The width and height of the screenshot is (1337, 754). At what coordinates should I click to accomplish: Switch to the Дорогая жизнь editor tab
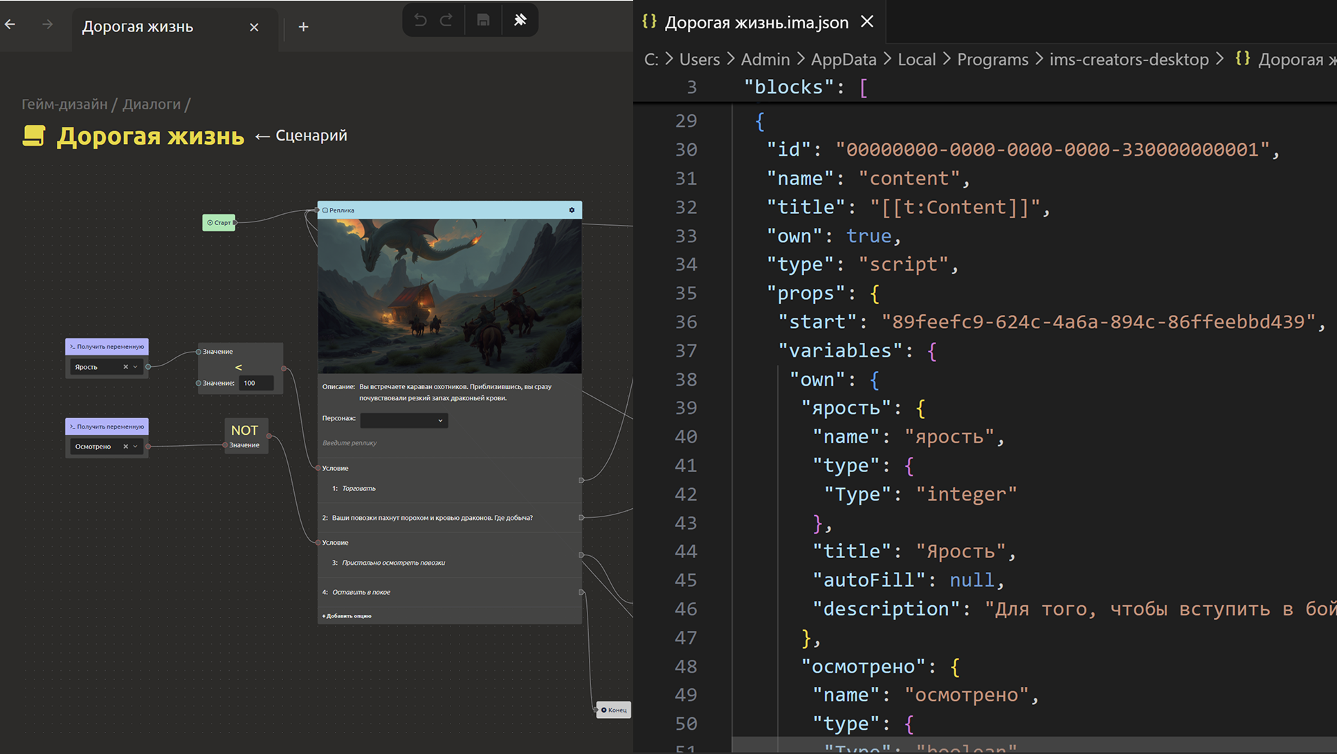pos(138,27)
